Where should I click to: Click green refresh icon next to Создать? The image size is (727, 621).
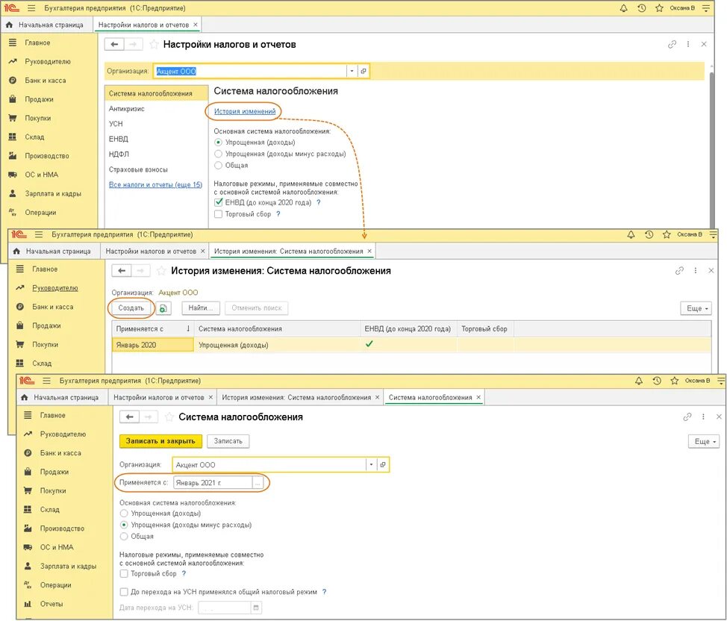point(163,308)
